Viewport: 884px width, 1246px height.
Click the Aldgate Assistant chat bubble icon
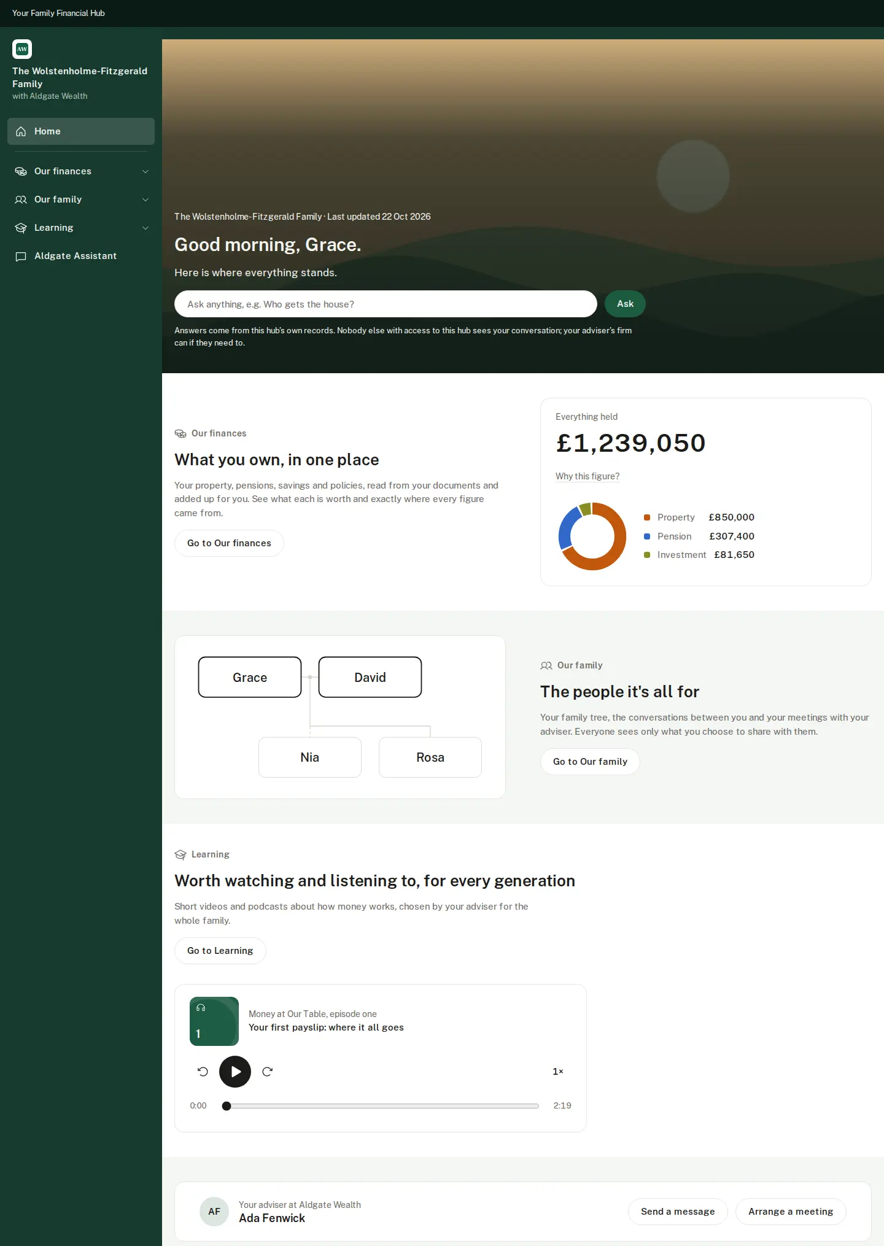pyautogui.click(x=21, y=256)
